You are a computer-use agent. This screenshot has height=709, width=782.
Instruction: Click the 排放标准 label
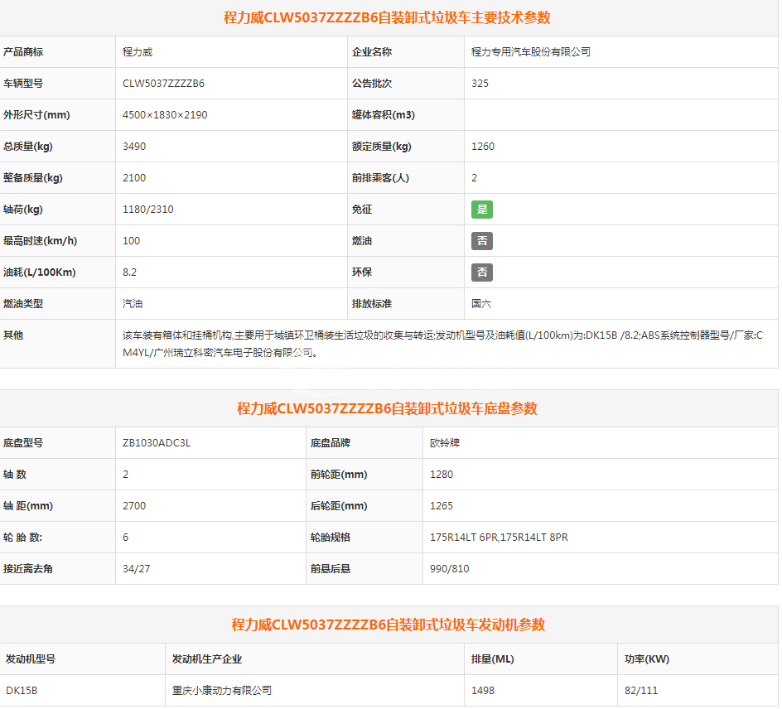(x=372, y=303)
